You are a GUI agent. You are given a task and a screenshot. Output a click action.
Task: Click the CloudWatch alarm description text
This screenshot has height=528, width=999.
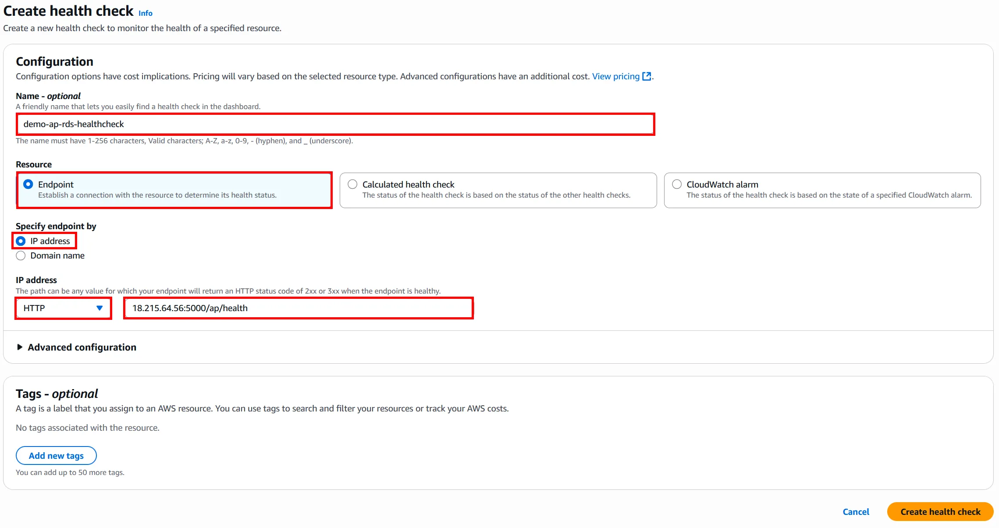828,195
